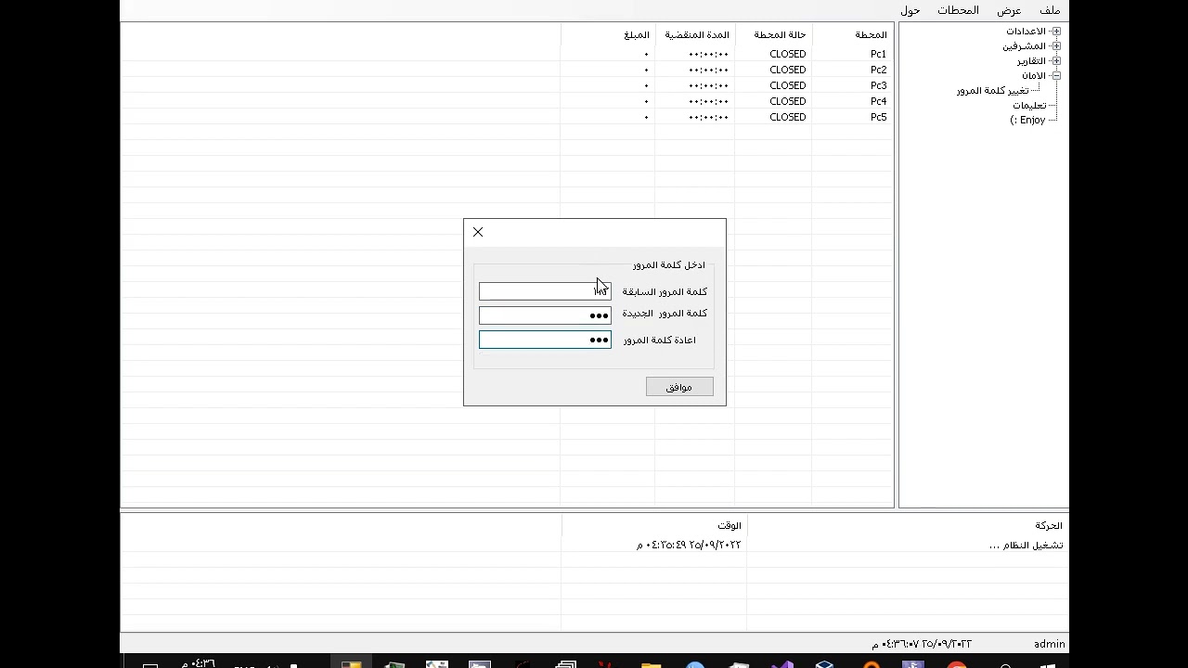Select المشرفين label in tree
The image size is (1188, 668).
pyautogui.click(x=1024, y=46)
